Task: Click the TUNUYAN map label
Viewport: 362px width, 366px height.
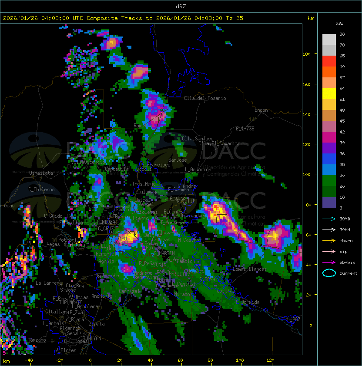Action: (x=92, y=339)
